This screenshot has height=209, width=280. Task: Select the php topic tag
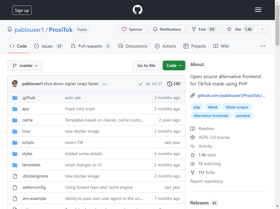(x=197, y=107)
